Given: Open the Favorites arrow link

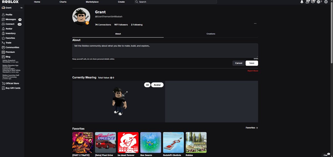Looking at the screenshot, I should pos(252,128).
